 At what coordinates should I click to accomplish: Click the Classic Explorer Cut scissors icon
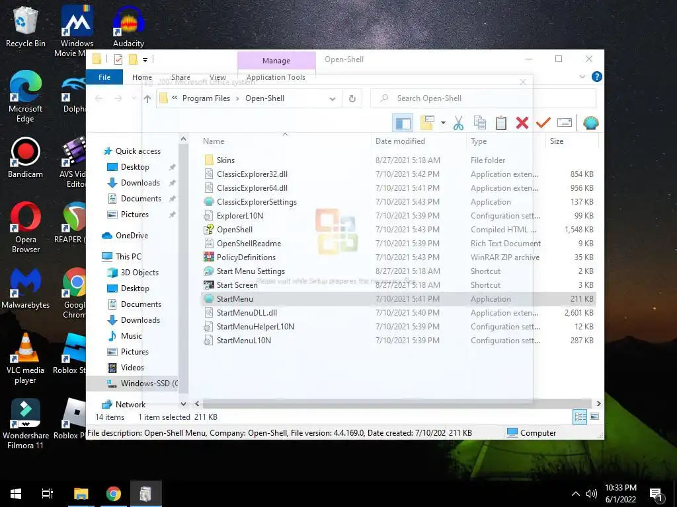[x=458, y=123]
